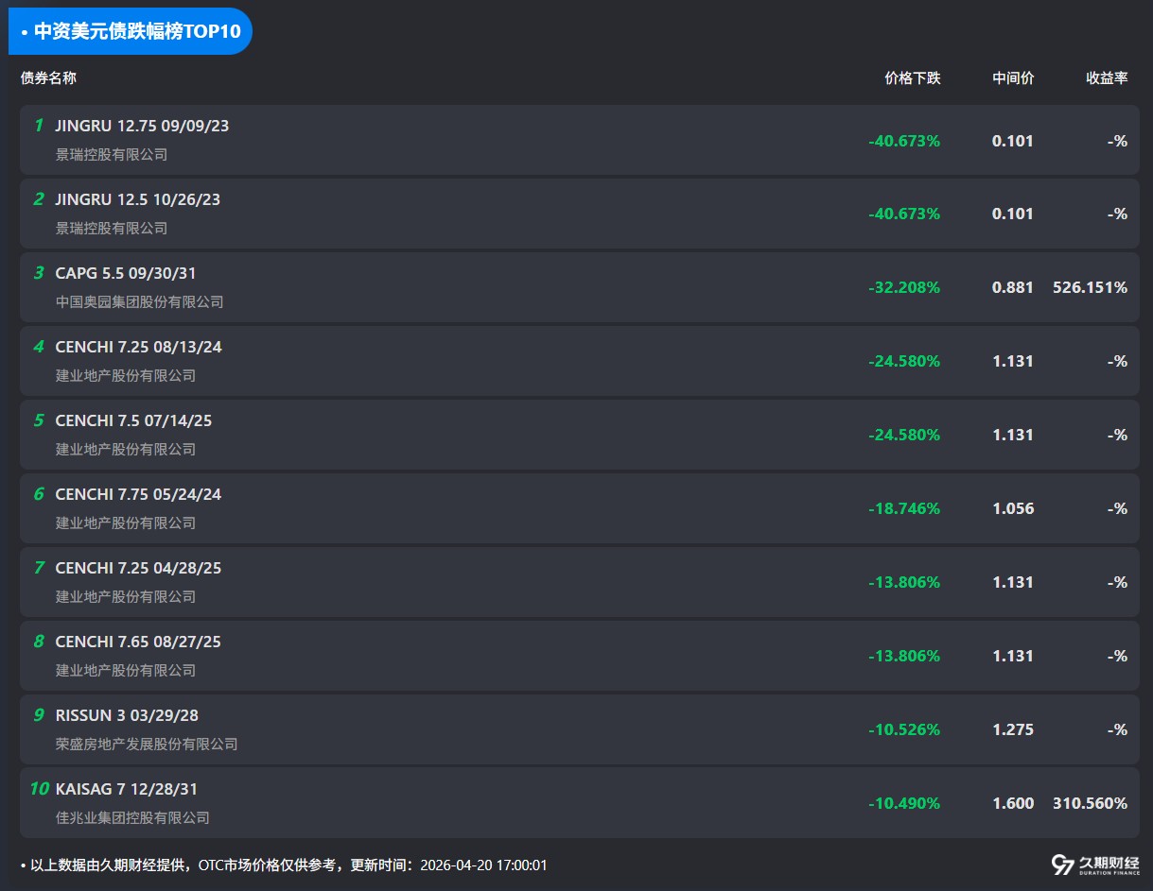Open the CENCHI 7.65 08/27/25 bond
Viewport: 1153px width, 891px height.
(138, 642)
